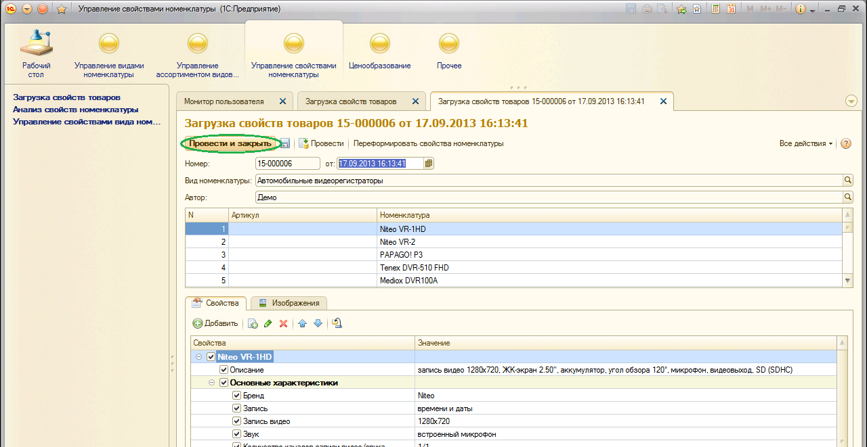The image size is (867, 447).
Task: Switch to the Изображения tab
Action: (289, 303)
